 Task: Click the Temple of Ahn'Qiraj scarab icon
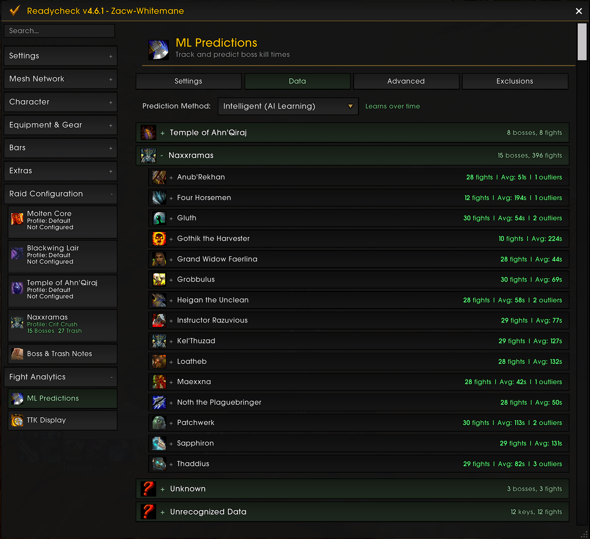[x=148, y=132]
